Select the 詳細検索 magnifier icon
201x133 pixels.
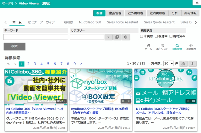coord(177,47)
